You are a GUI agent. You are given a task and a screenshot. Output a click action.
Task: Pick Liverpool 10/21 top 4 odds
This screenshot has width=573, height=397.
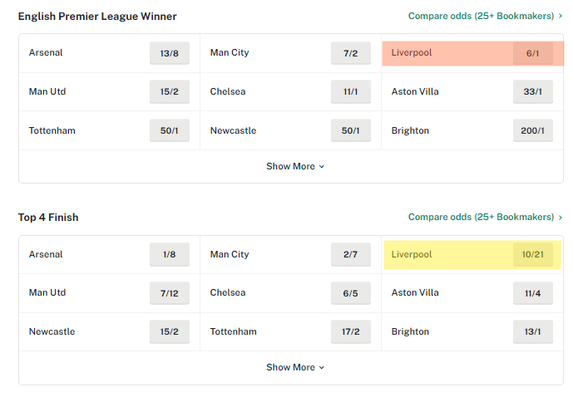(x=533, y=254)
